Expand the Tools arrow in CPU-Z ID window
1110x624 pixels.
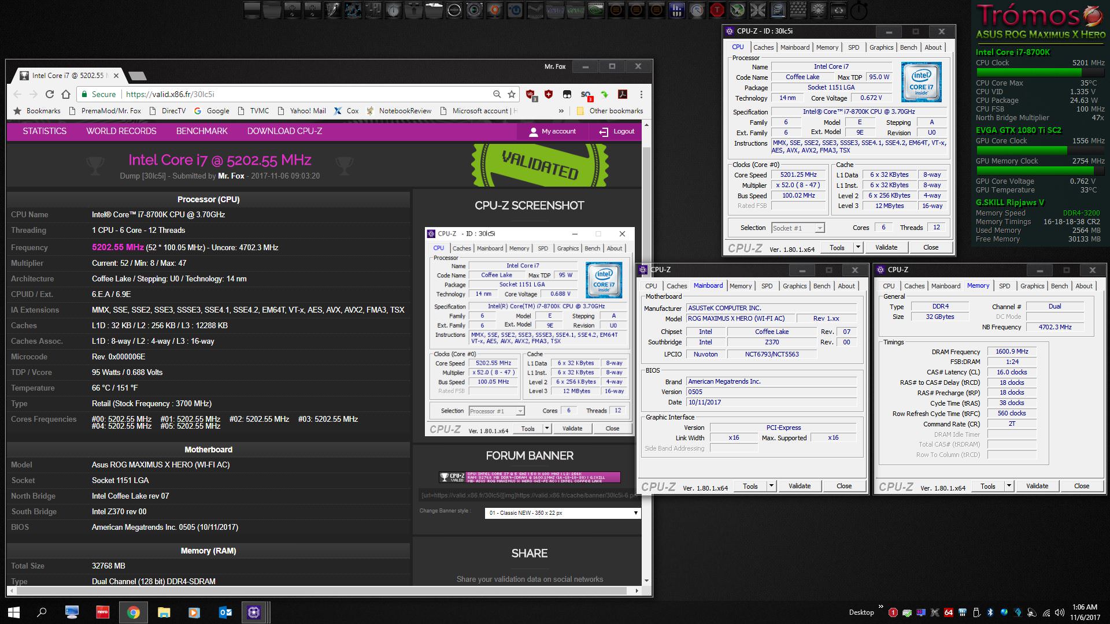coord(858,247)
